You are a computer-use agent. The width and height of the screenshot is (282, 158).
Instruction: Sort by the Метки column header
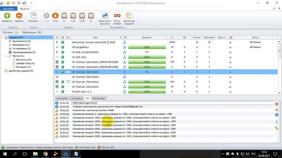(256, 37)
